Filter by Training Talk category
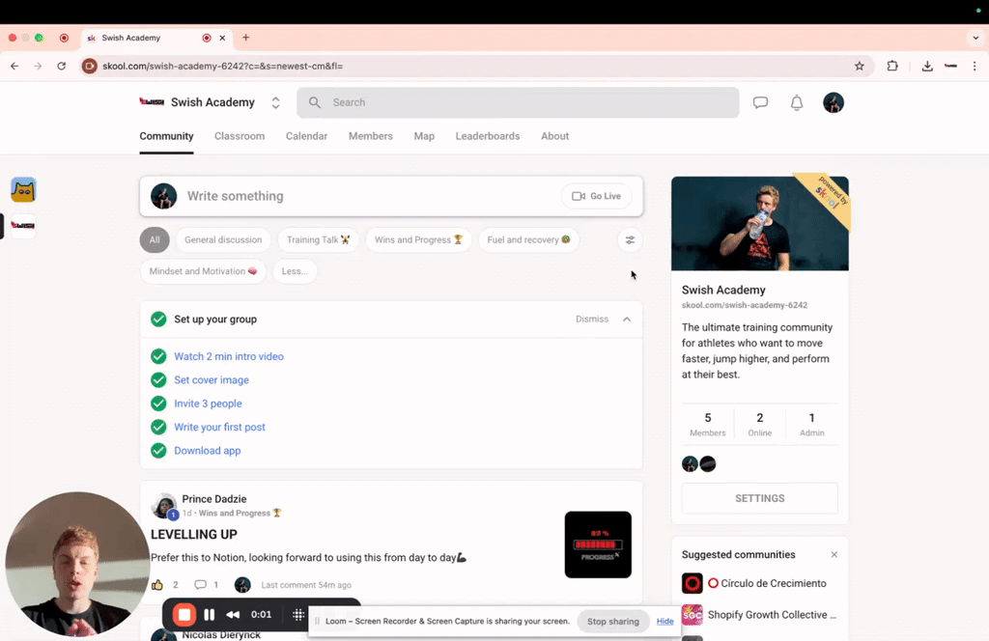This screenshot has height=641, width=989. [318, 240]
